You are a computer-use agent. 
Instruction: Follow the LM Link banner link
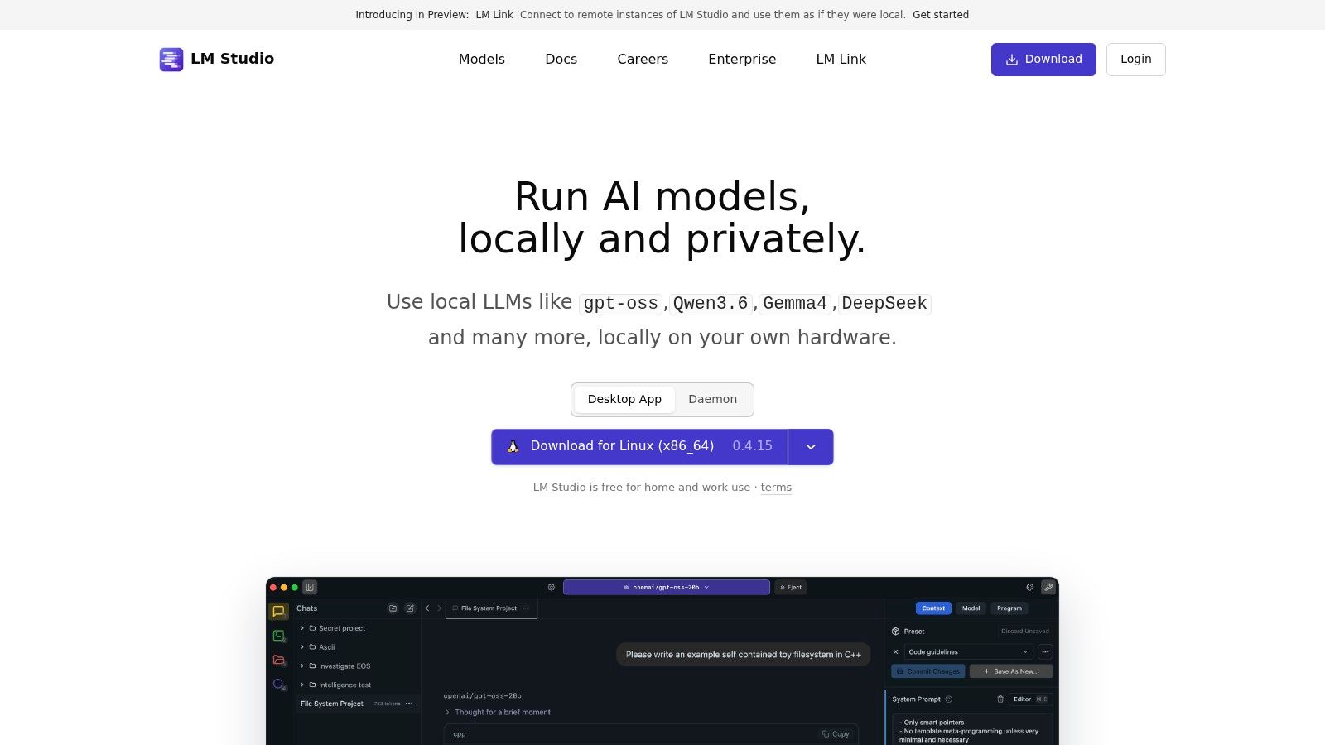494,15
